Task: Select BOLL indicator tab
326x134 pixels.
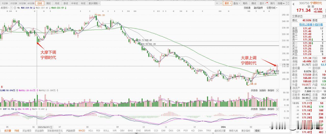Action: coord(106,131)
